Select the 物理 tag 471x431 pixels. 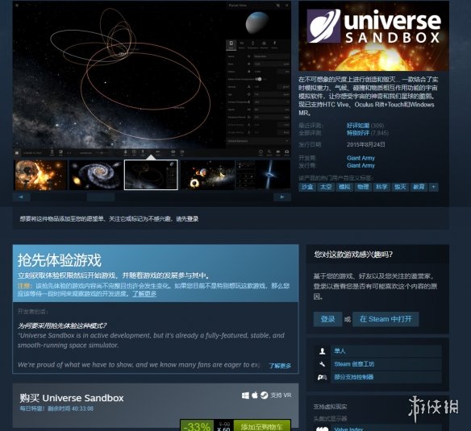(x=363, y=187)
